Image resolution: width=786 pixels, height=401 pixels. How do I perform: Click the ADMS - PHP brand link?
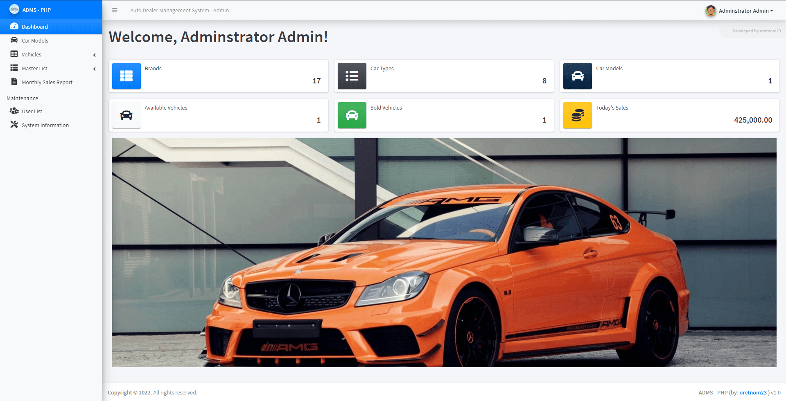(x=51, y=10)
